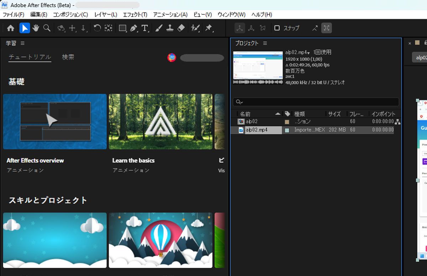This screenshot has width=427, height=276.
Task: Open the ビュー(V) menu
Action: click(203, 15)
